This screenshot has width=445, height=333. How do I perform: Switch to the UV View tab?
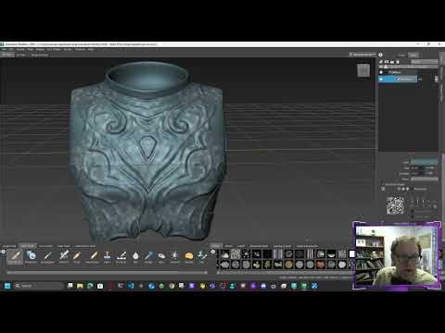[21, 55]
